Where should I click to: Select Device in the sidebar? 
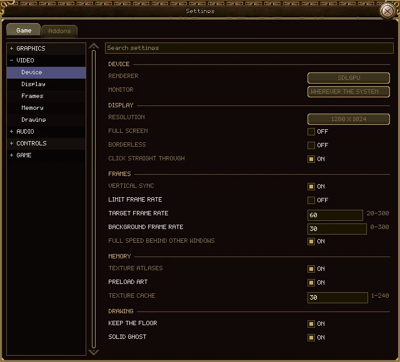point(46,72)
